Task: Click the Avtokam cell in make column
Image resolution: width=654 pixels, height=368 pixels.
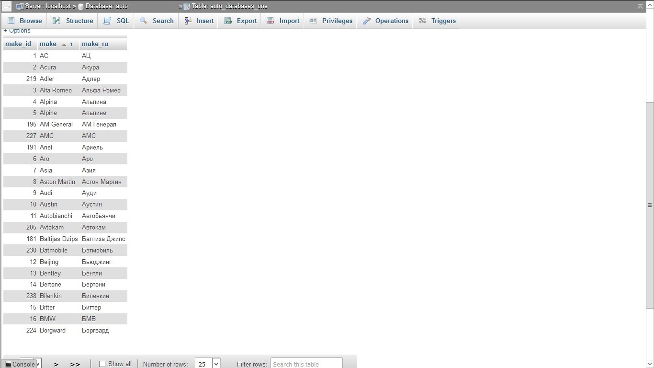Action: 58,228
